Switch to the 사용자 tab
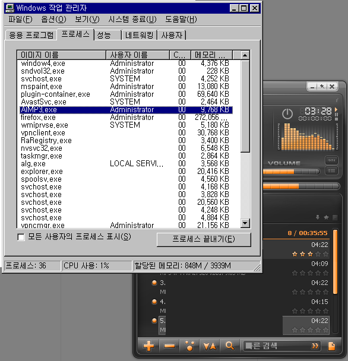The height and width of the screenshot is (361, 348). 172,35
